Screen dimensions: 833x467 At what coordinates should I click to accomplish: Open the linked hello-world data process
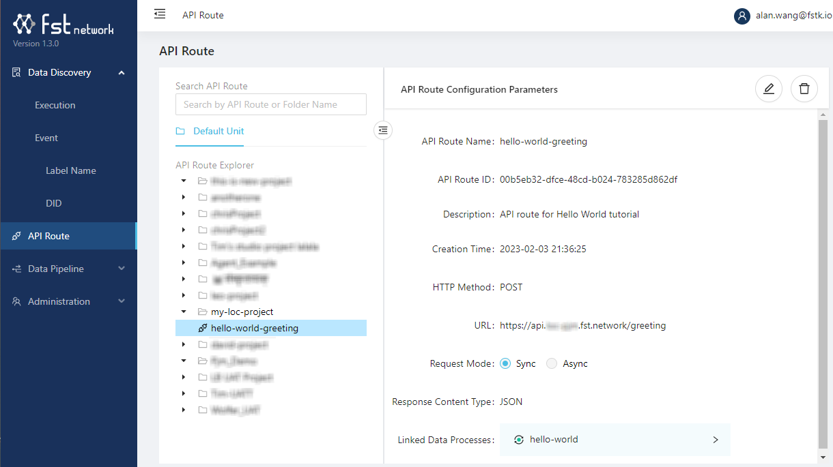(615, 440)
